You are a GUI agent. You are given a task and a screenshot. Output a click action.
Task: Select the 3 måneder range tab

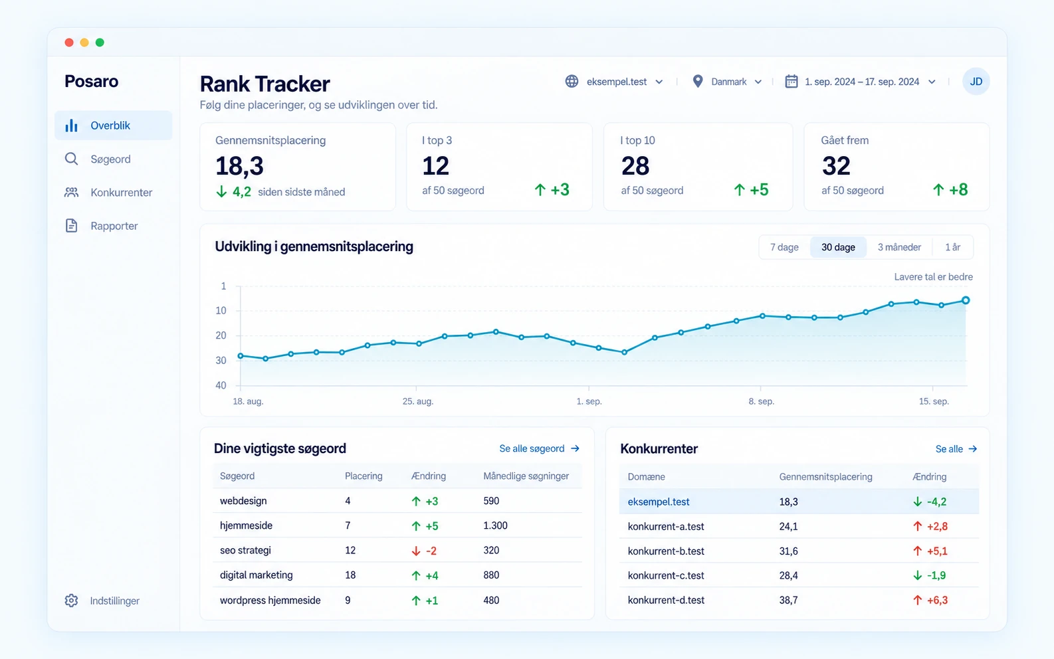click(x=899, y=247)
